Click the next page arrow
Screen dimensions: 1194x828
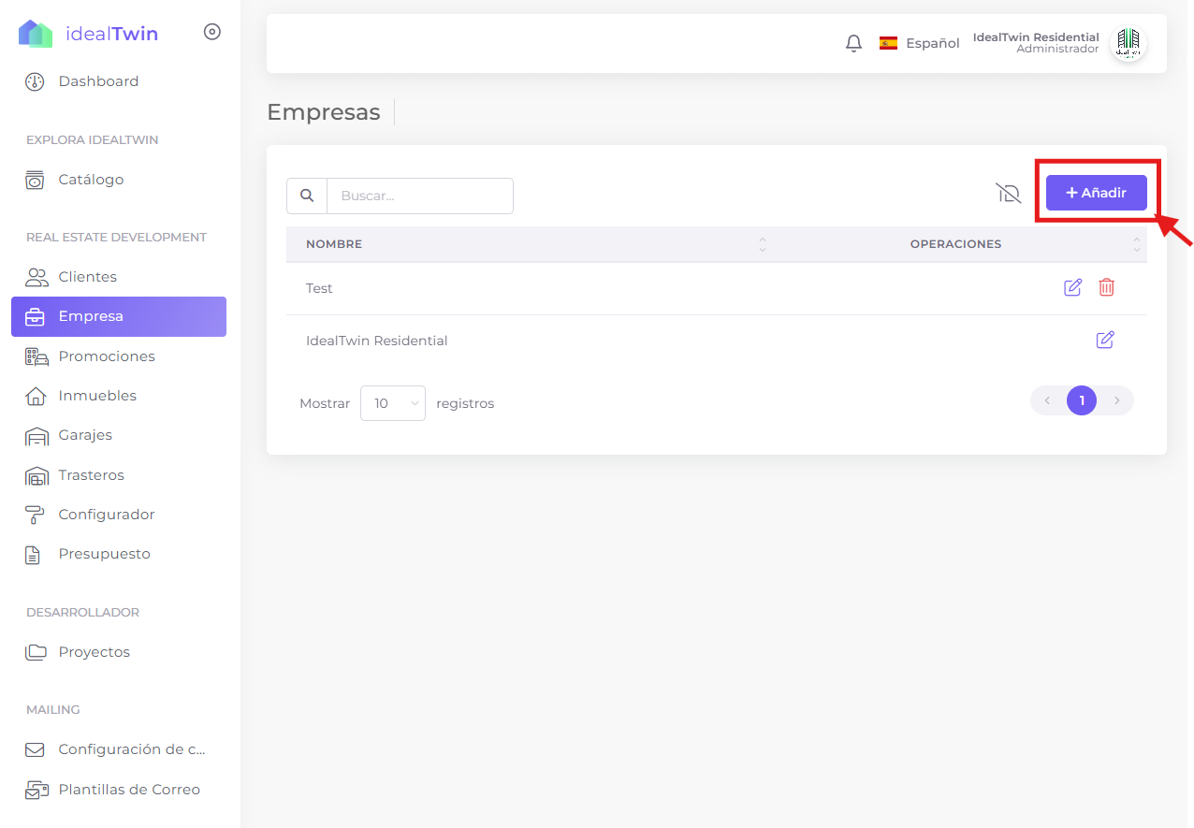click(1116, 400)
